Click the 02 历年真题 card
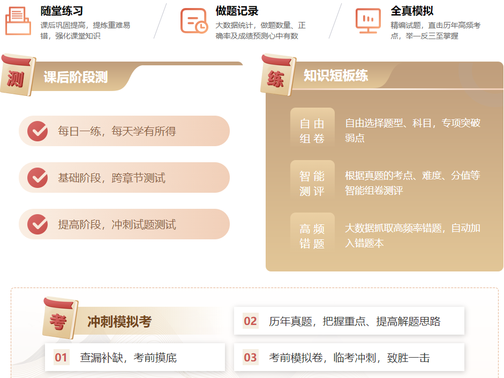The width and height of the screenshot is (504, 378). pos(349,321)
